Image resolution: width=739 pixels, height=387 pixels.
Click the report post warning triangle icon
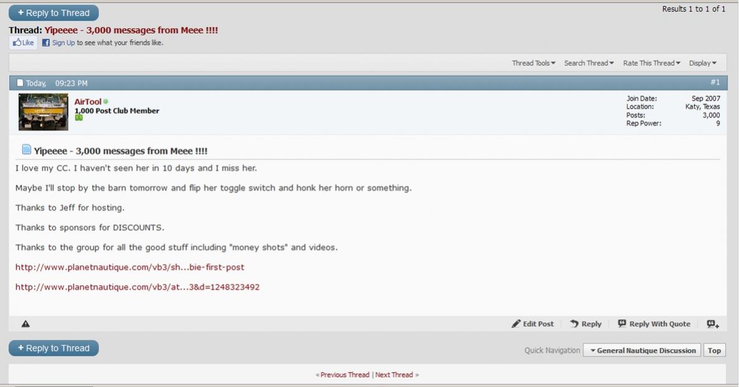pyautogui.click(x=26, y=324)
